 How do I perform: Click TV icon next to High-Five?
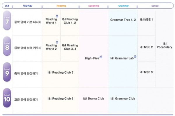(101, 57)
